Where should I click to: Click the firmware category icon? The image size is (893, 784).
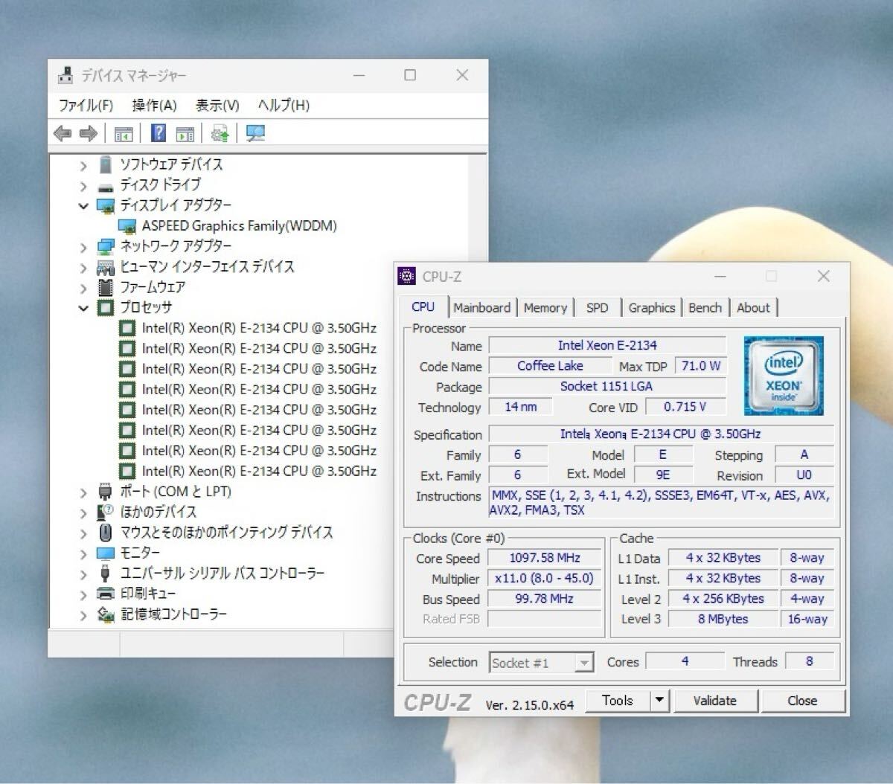pyautogui.click(x=106, y=287)
